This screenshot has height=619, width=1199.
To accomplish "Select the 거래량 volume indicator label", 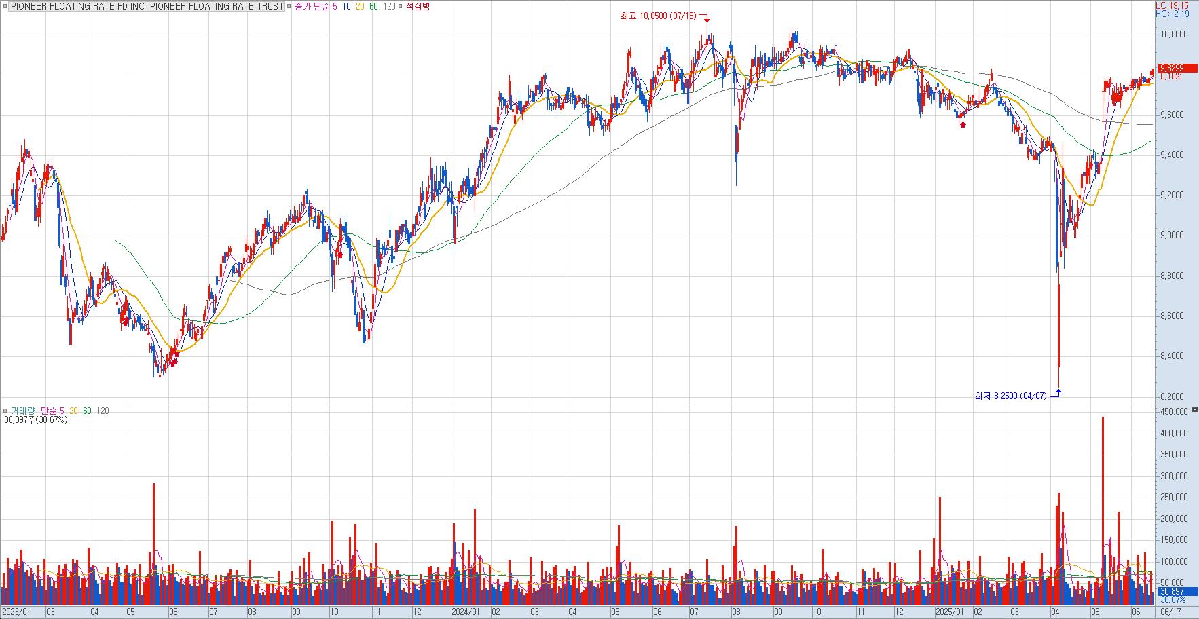I will click(x=22, y=411).
